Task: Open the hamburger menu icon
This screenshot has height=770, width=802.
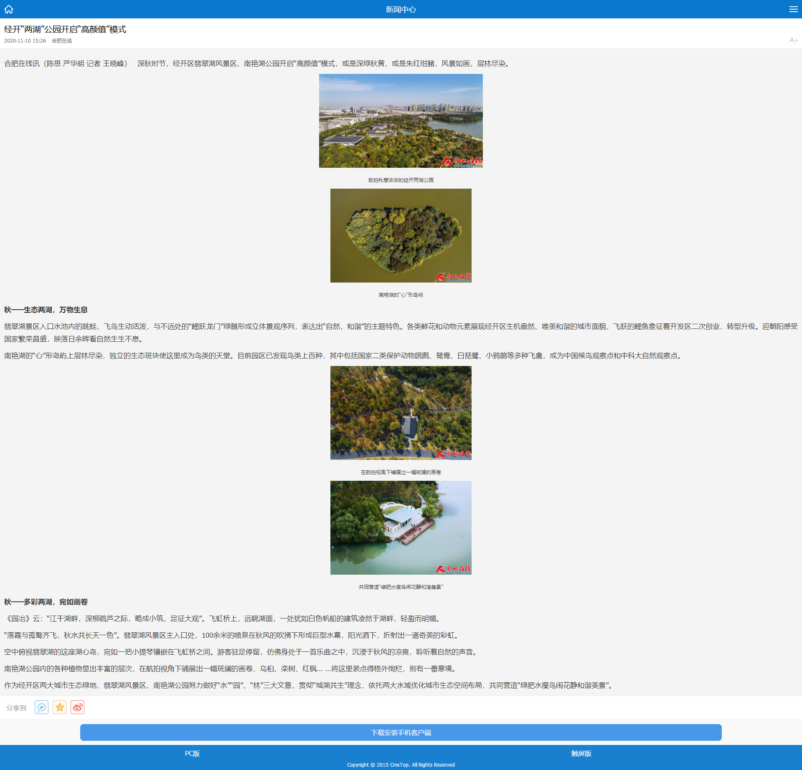Action: tap(793, 9)
